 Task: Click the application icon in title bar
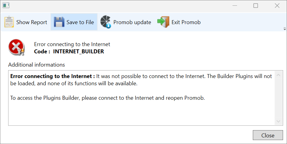6,5
